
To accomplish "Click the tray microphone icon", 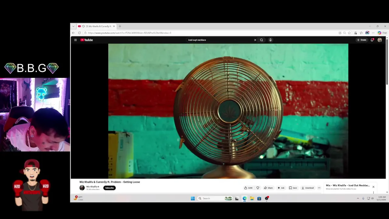I will [x=363, y=198].
